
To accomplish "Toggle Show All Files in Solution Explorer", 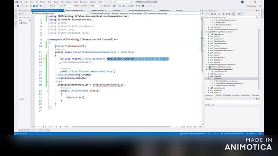I will coord(229,14).
